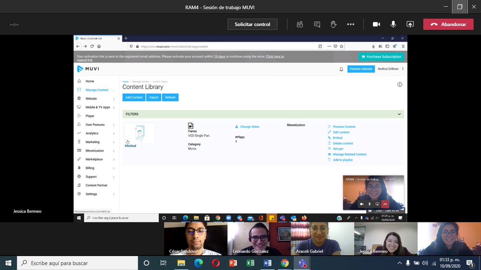This screenshot has width=481, height=270.
Task: Click the Change Video link
Action: tap(247, 127)
